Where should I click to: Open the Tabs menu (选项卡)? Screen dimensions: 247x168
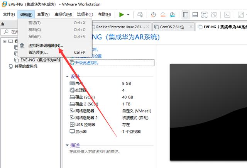85,15
